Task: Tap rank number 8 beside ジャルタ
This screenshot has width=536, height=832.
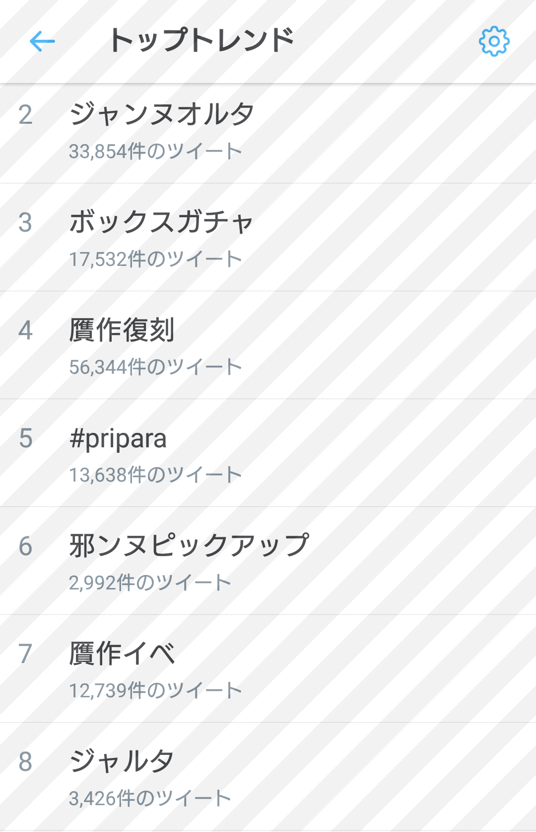Action: point(25,762)
